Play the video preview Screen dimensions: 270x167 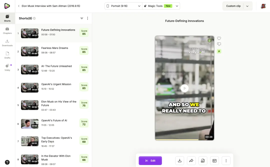click(x=184, y=88)
